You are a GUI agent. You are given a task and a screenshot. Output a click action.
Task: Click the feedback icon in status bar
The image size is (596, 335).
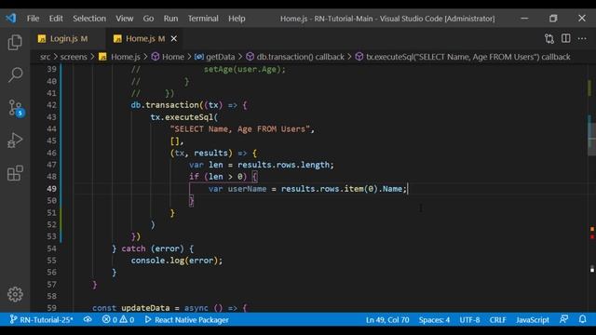(x=564, y=320)
